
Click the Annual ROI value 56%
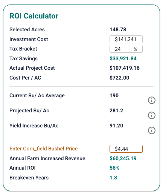[114, 168]
